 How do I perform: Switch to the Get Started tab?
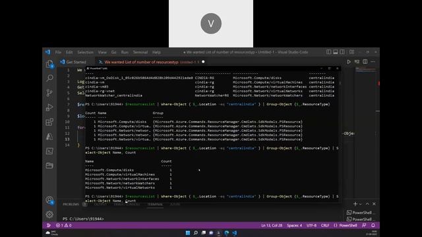pyautogui.click(x=76, y=62)
